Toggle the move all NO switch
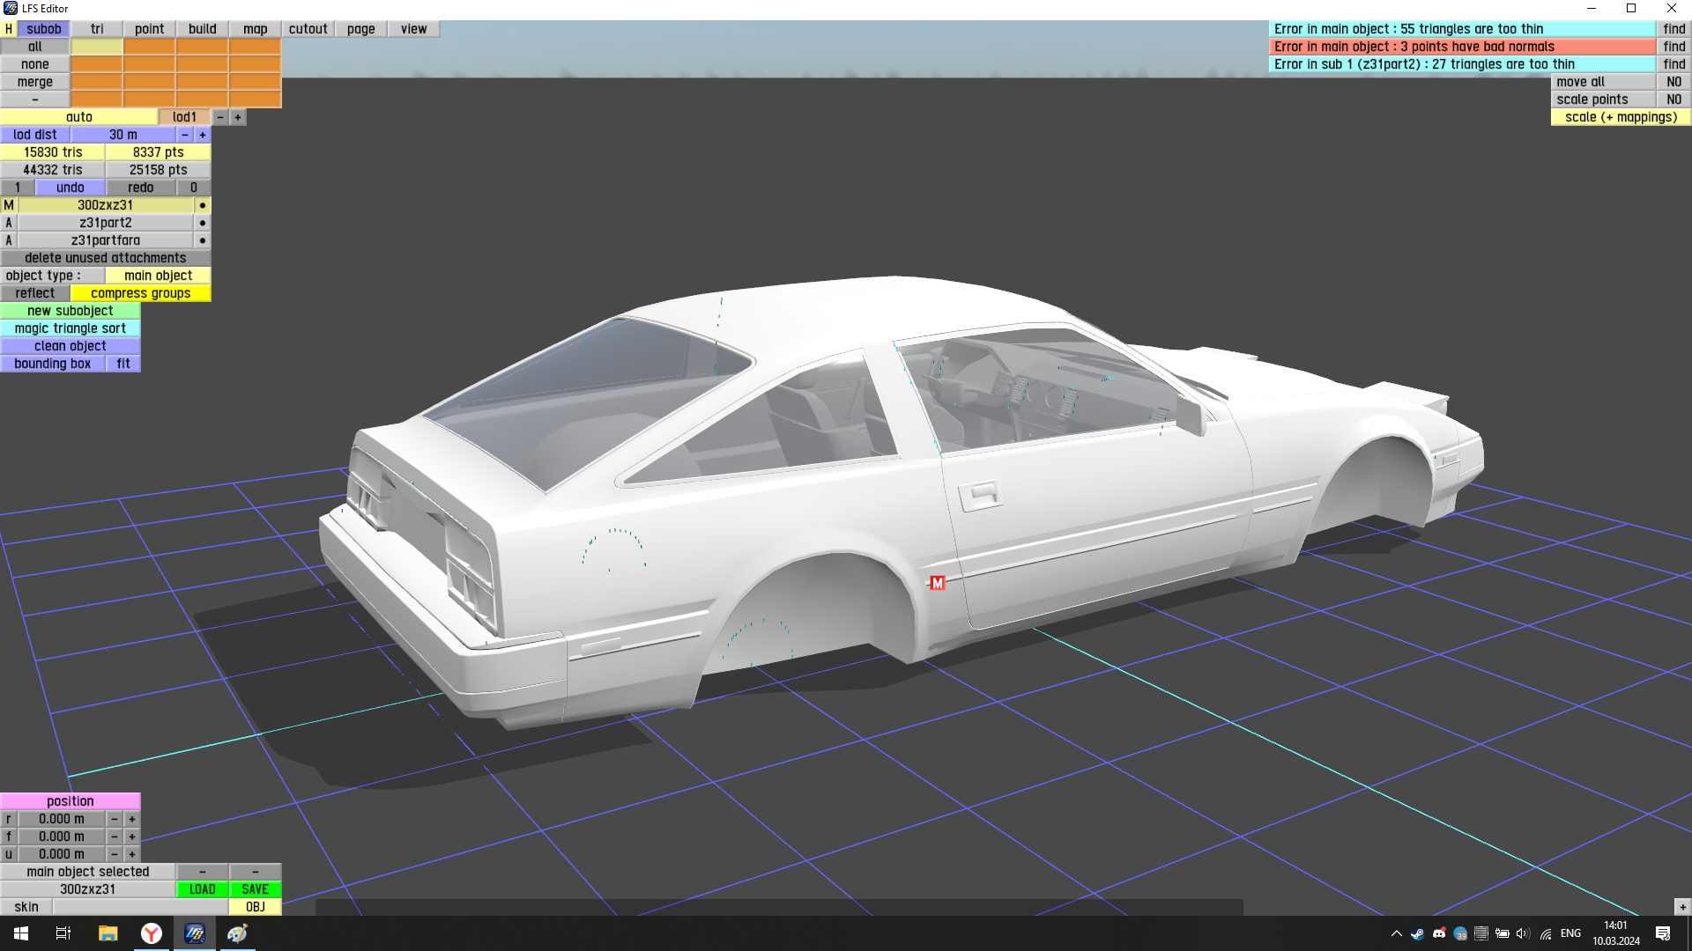Image resolution: width=1692 pixels, height=951 pixels. pos(1673,82)
